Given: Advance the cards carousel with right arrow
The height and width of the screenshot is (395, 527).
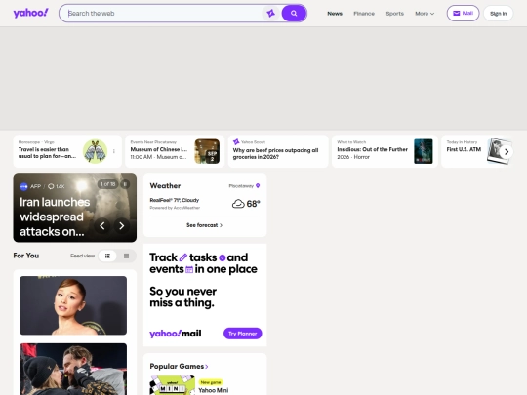Looking at the screenshot, I should click(507, 152).
